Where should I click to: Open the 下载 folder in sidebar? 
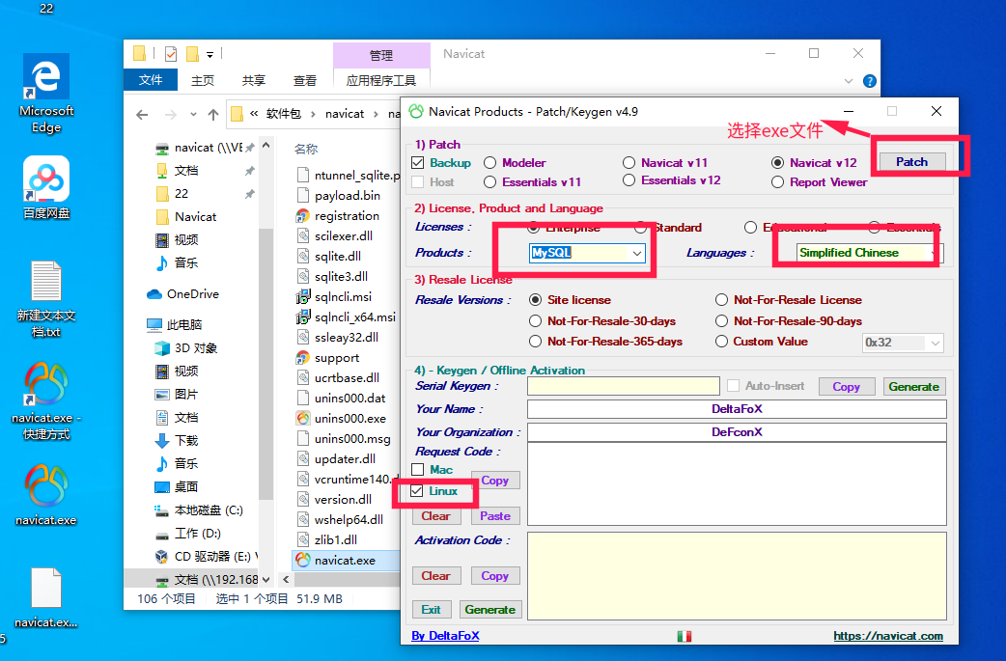[x=186, y=440]
